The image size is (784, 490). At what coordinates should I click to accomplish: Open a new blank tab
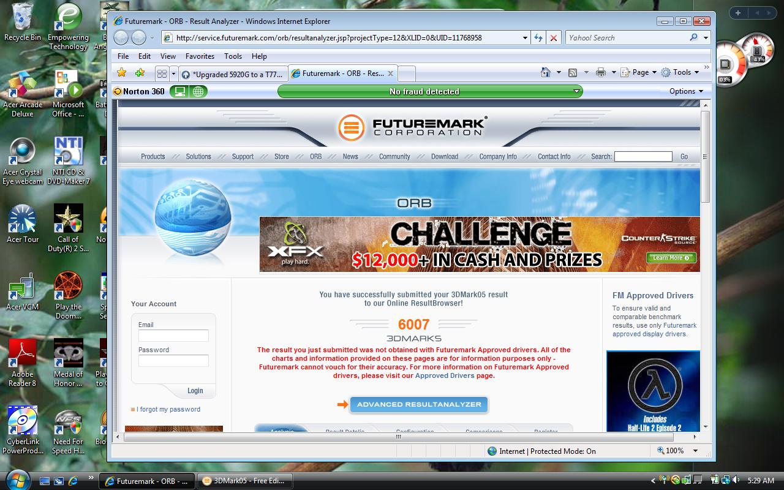407,74
